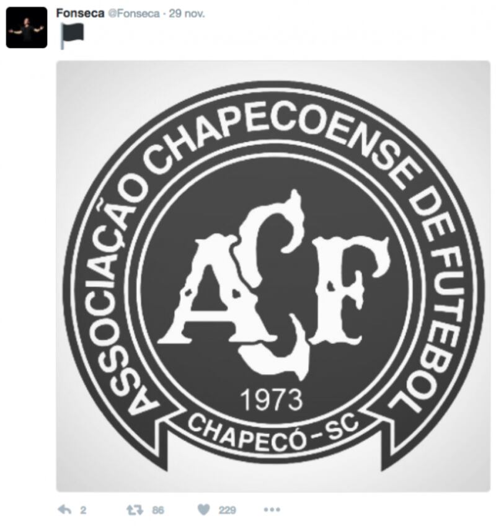Like the tweet with the heart icon
Image resolution: width=496 pixels, height=526 pixels.
tap(203, 510)
